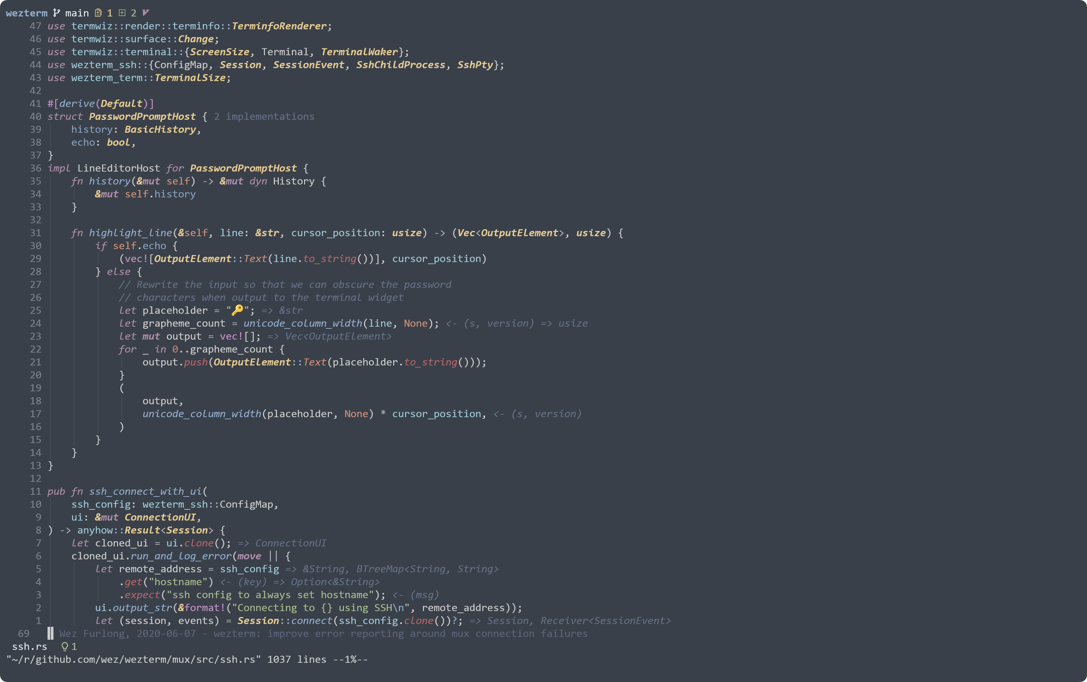Click the ssh.rs filename in the bottom statusline

click(29, 646)
